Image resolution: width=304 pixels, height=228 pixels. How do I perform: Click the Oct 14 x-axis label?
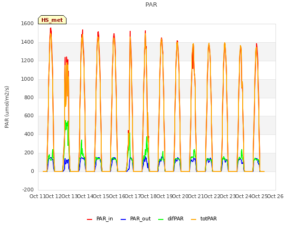(85, 196)
